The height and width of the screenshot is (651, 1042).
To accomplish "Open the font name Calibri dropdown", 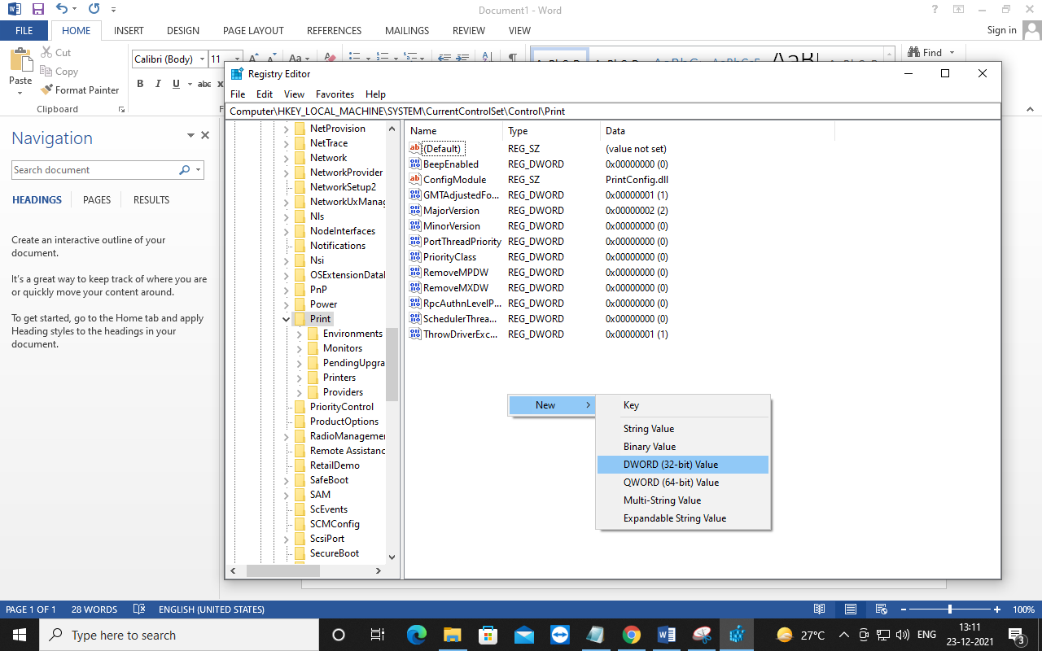I will [x=202, y=59].
